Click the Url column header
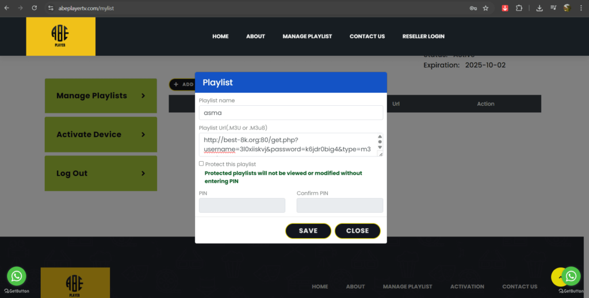Image resolution: width=589 pixels, height=298 pixels. pyautogui.click(x=396, y=104)
